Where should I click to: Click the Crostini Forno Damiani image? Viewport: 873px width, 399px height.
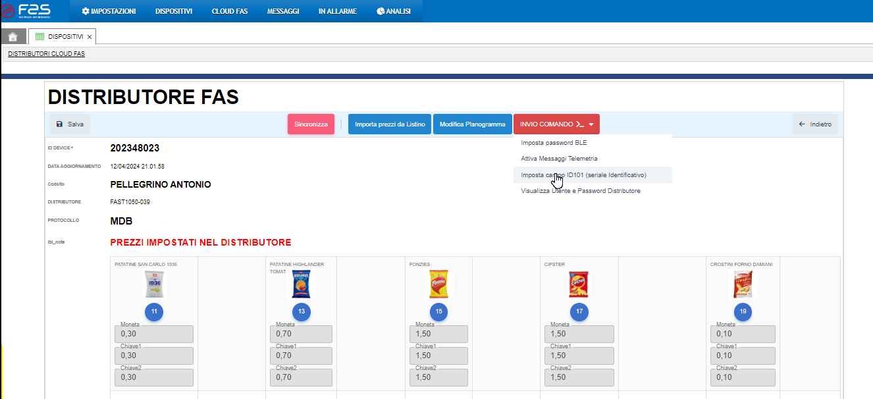[x=742, y=284]
